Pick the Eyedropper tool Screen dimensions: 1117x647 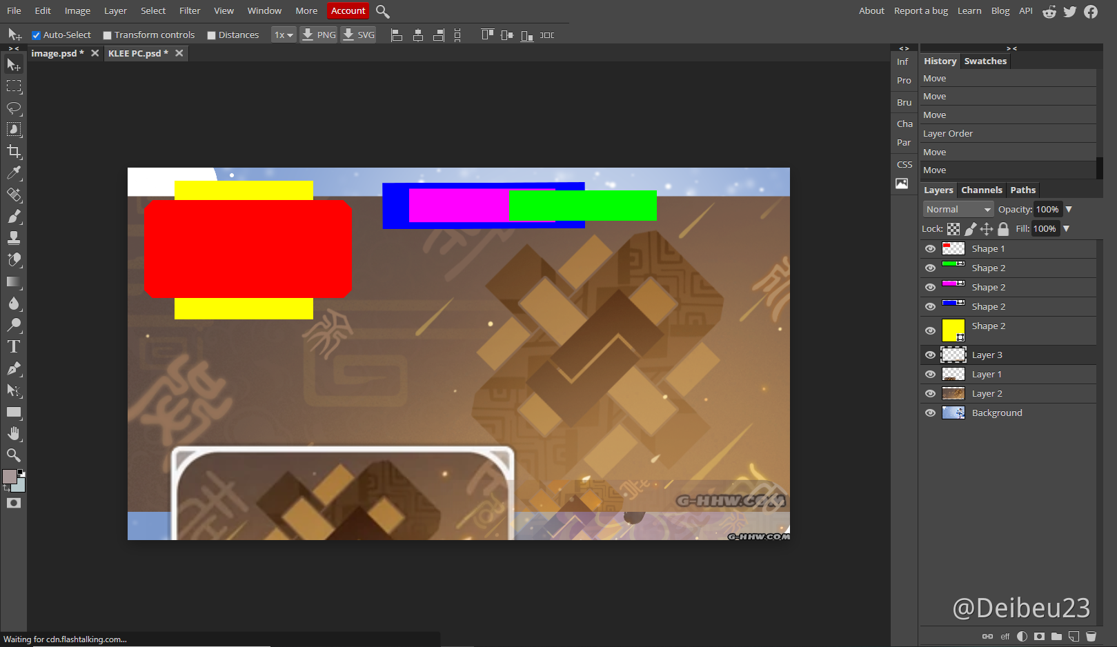tap(14, 173)
